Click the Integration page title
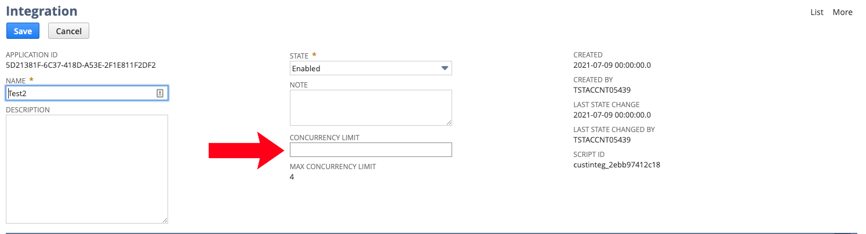Screen dimensions: 866x234 pos(42,10)
